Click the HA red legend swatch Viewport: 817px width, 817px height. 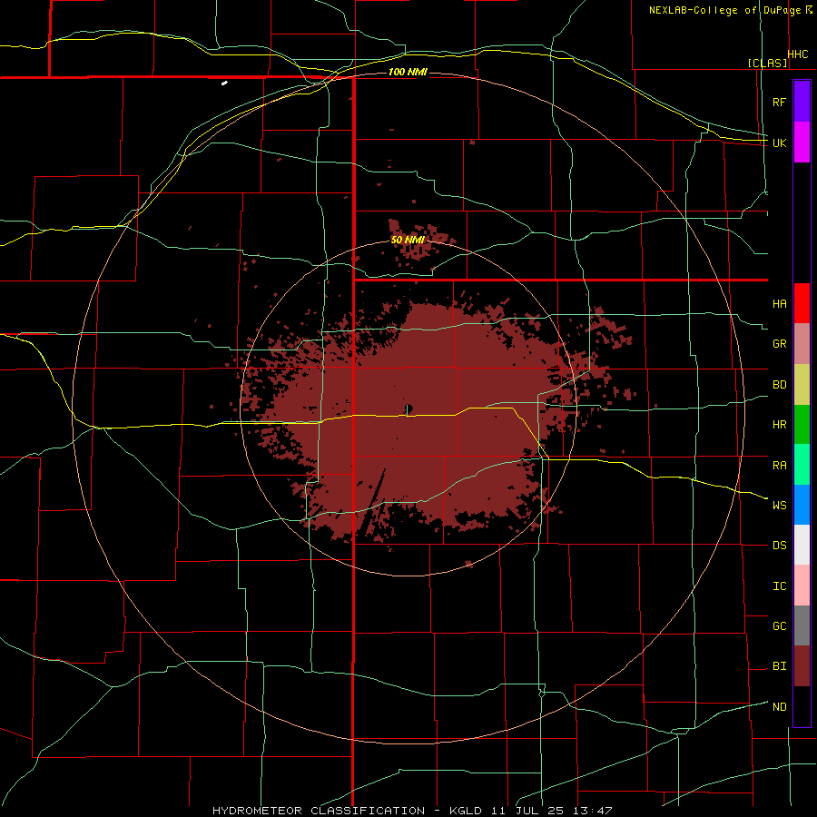click(x=802, y=303)
